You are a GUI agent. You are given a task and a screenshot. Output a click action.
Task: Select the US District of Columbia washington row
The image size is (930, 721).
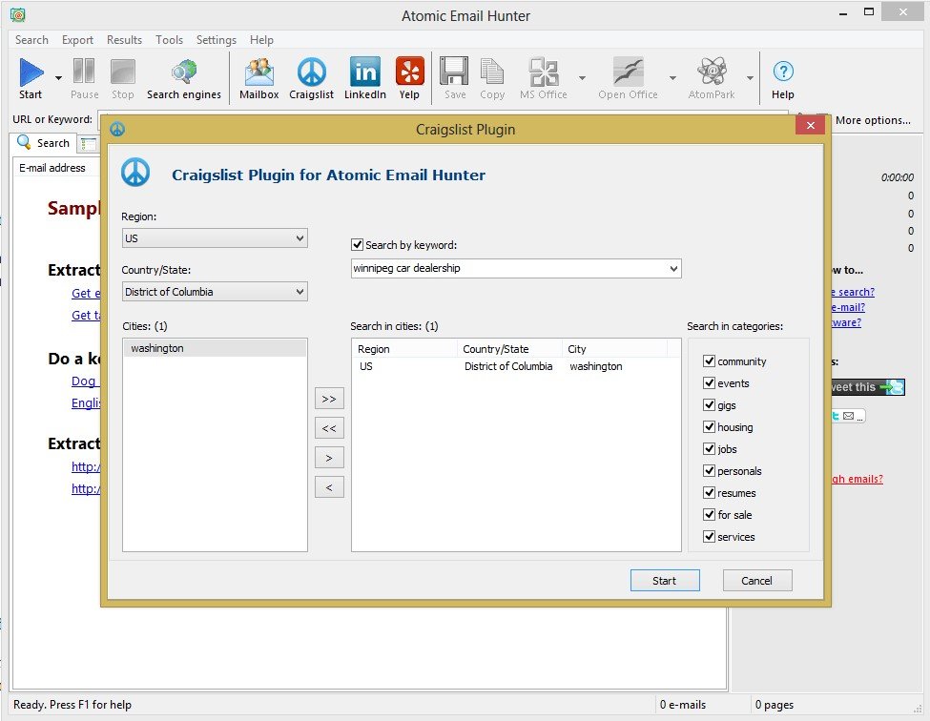point(516,366)
